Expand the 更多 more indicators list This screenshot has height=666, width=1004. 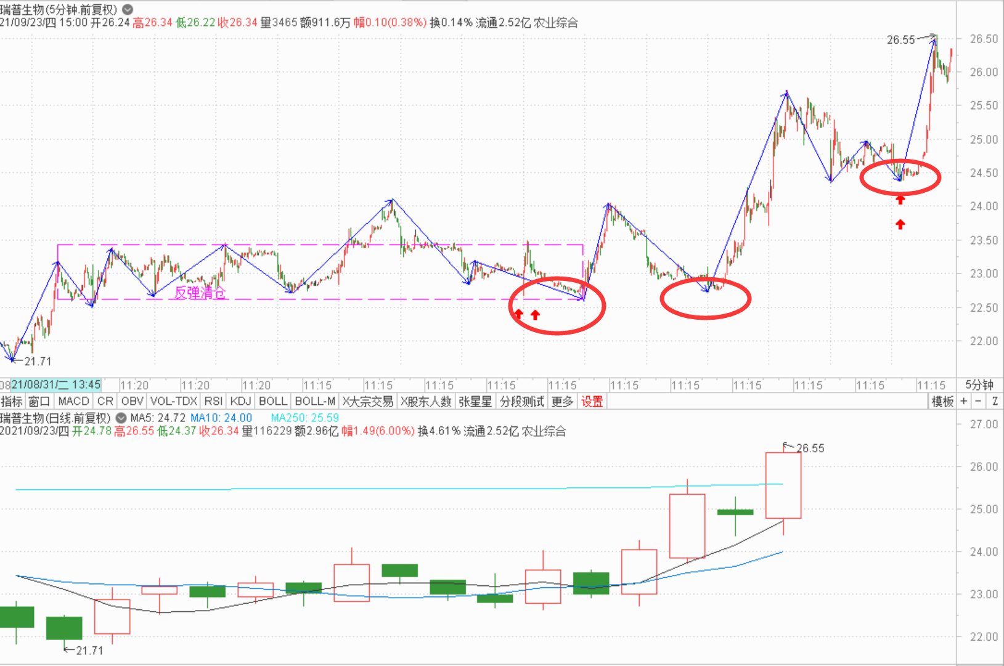[562, 402]
